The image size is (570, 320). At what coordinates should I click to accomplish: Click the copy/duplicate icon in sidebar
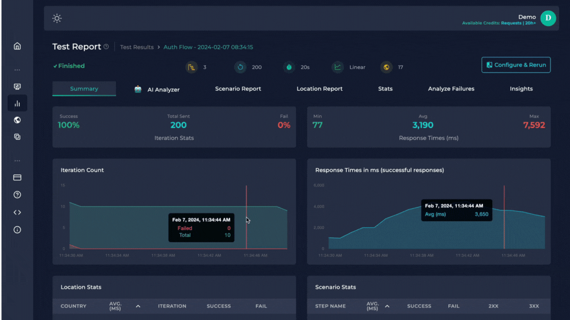tap(17, 137)
